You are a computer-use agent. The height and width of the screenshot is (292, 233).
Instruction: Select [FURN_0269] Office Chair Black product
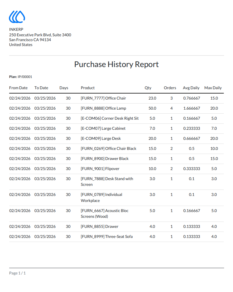click(x=108, y=148)
